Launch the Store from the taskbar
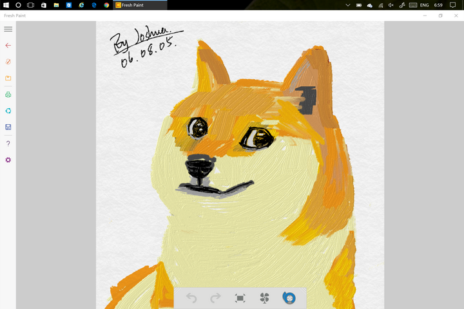Image resolution: width=464 pixels, height=309 pixels. point(44,5)
